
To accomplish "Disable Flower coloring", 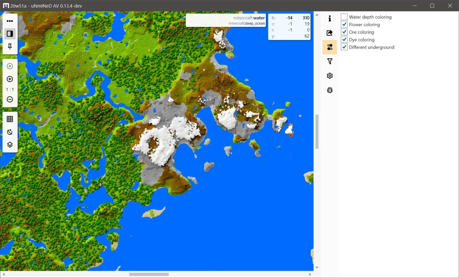I will coord(344,24).
